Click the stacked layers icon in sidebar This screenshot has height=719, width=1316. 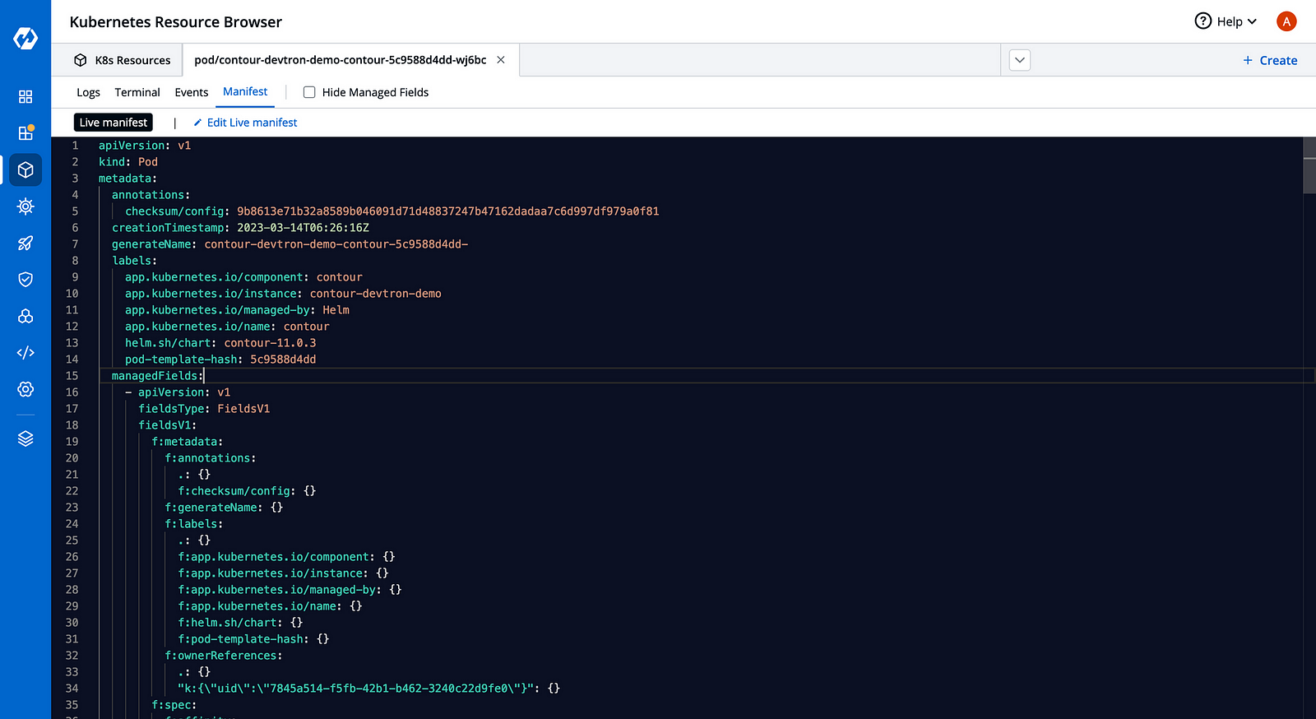pos(25,438)
